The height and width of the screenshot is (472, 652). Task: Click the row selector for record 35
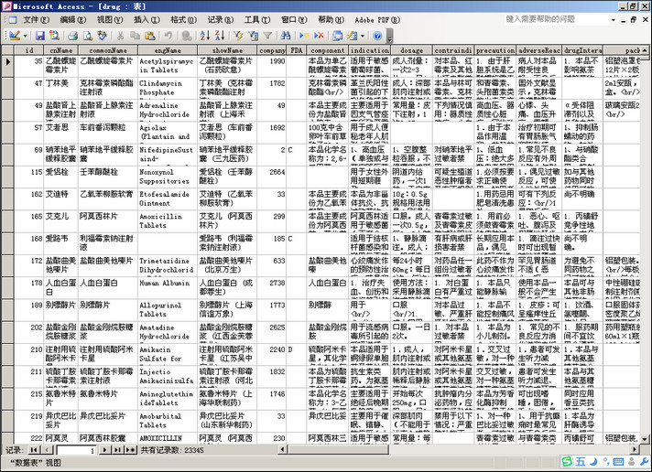point(7,66)
